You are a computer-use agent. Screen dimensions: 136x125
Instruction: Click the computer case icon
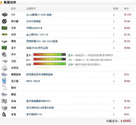(4, 101)
